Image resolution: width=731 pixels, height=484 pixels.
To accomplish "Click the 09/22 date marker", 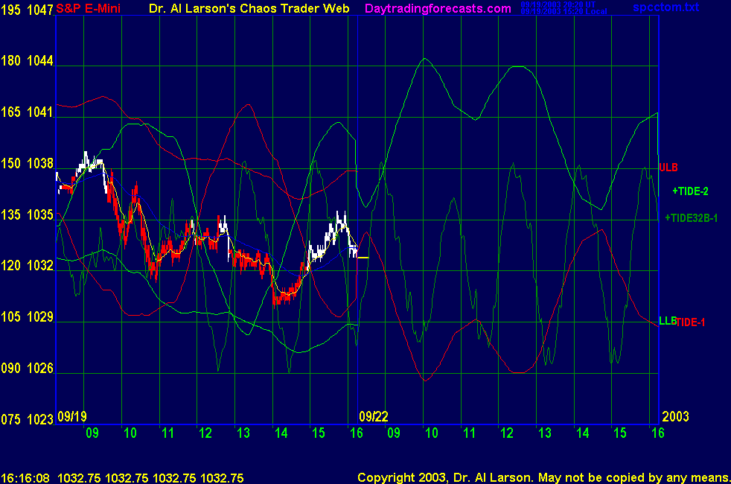I will 373,415.
